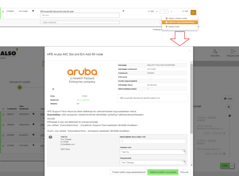The width and height of the screenshot is (239, 176).
Task: Click the Tiedot button for APPLE Care
Action: (207, 133)
